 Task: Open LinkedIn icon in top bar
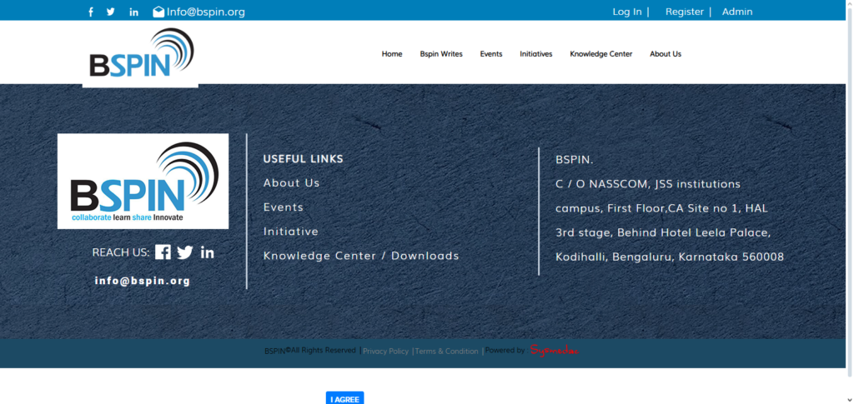(134, 12)
